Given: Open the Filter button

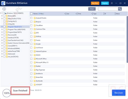Looking at the screenshot, I should coord(92,9).
